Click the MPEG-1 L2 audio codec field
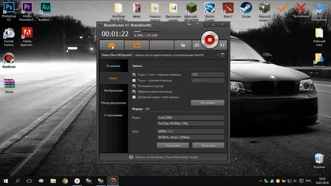This screenshot has width=331, height=186. coord(190,131)
